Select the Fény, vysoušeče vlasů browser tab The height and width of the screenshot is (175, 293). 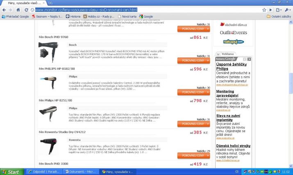(x=23, y=3)
